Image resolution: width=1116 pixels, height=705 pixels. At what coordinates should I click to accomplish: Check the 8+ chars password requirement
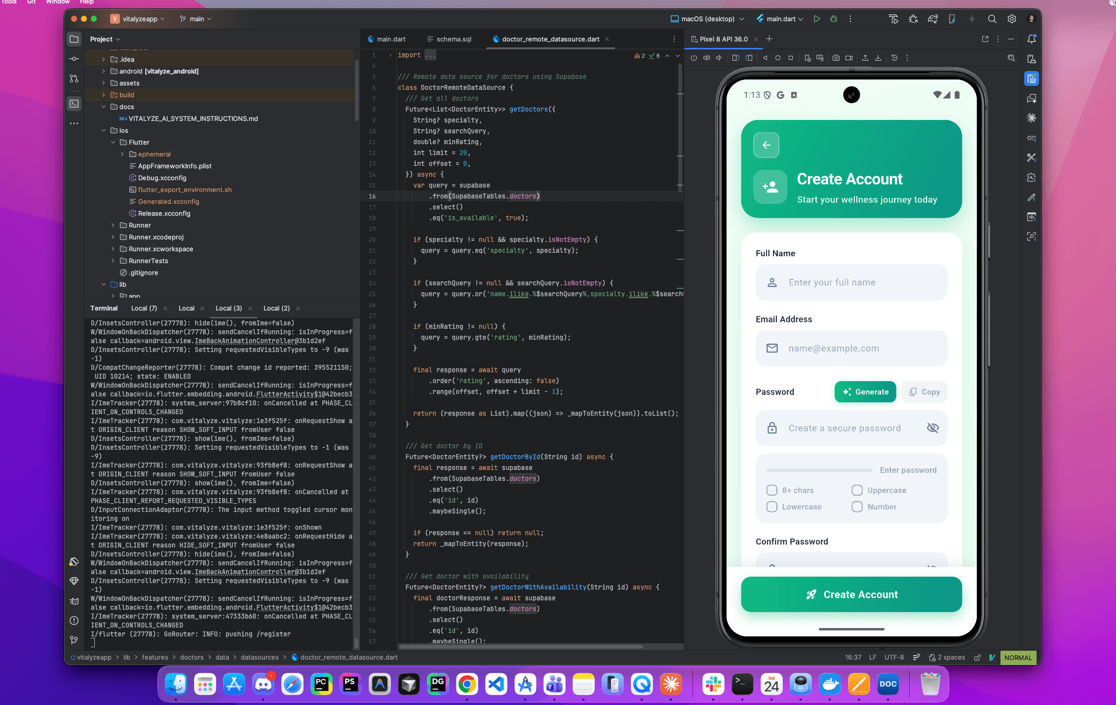pos(772,490)
